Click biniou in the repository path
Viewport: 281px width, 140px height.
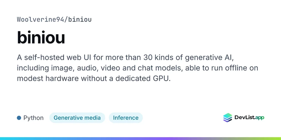[x=80, y=19]
